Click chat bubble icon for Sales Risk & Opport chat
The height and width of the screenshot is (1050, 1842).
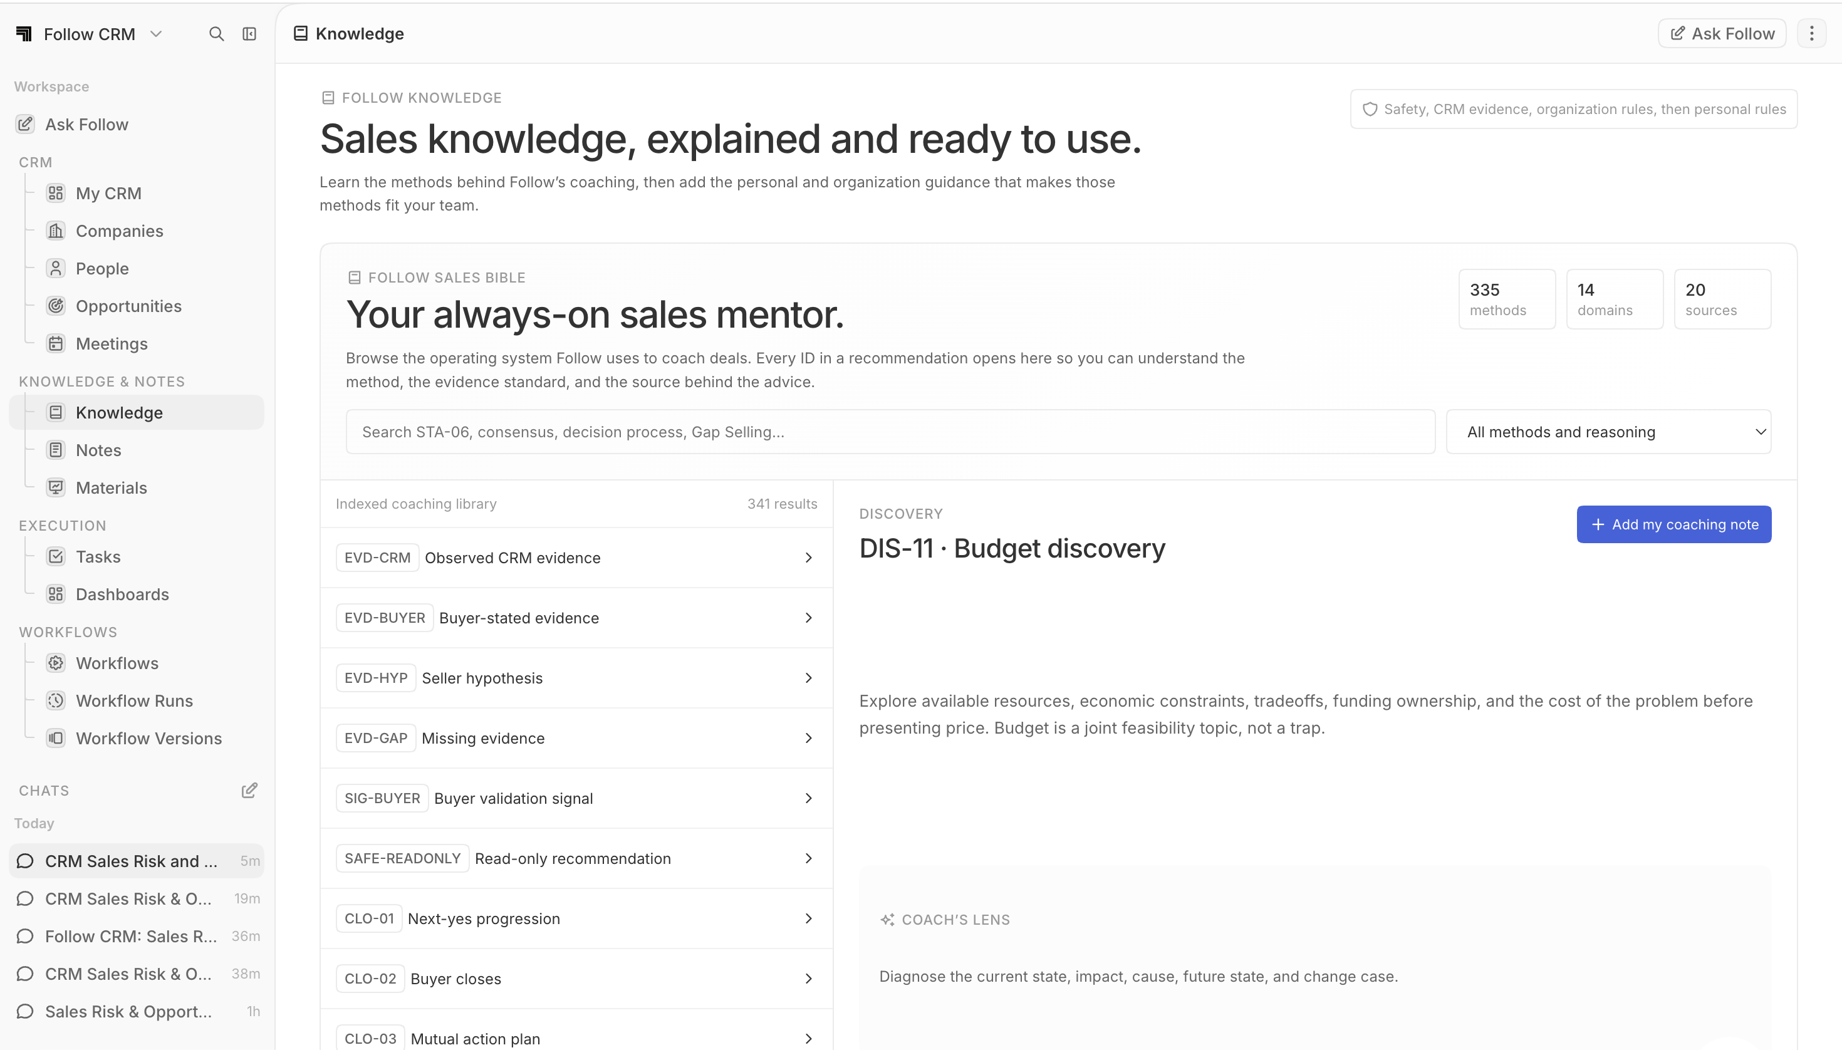[x=25, y=1011]
